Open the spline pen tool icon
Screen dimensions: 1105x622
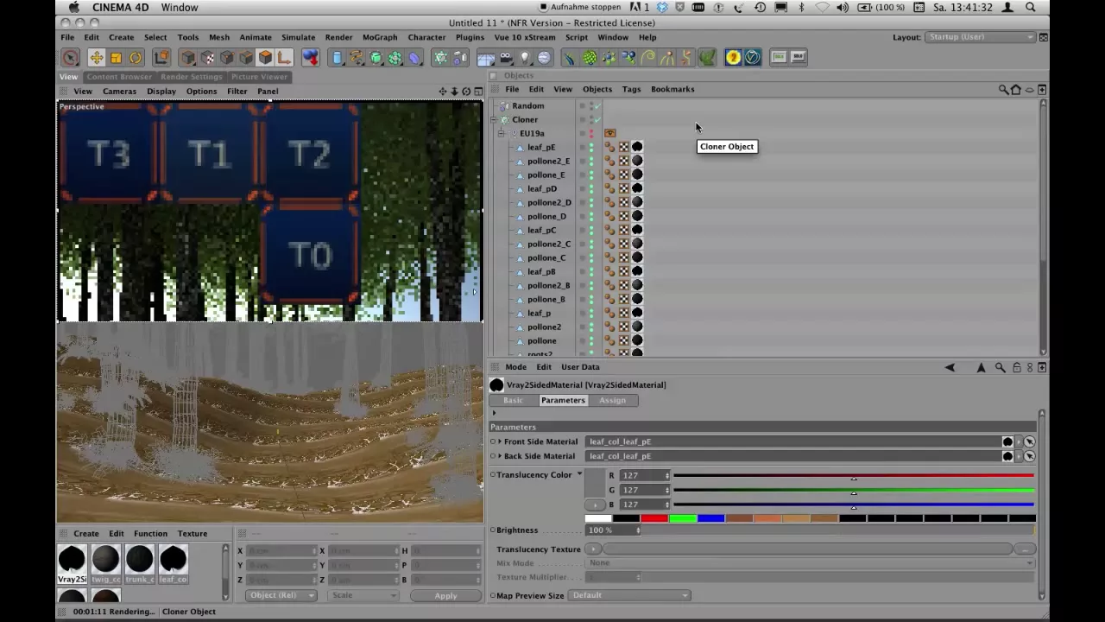pyautogui.click(x=357, y=58)
